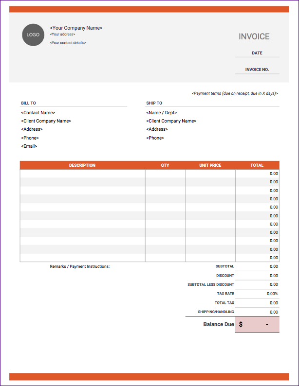Select the Email placeholder under Bill To

(29, 146)
